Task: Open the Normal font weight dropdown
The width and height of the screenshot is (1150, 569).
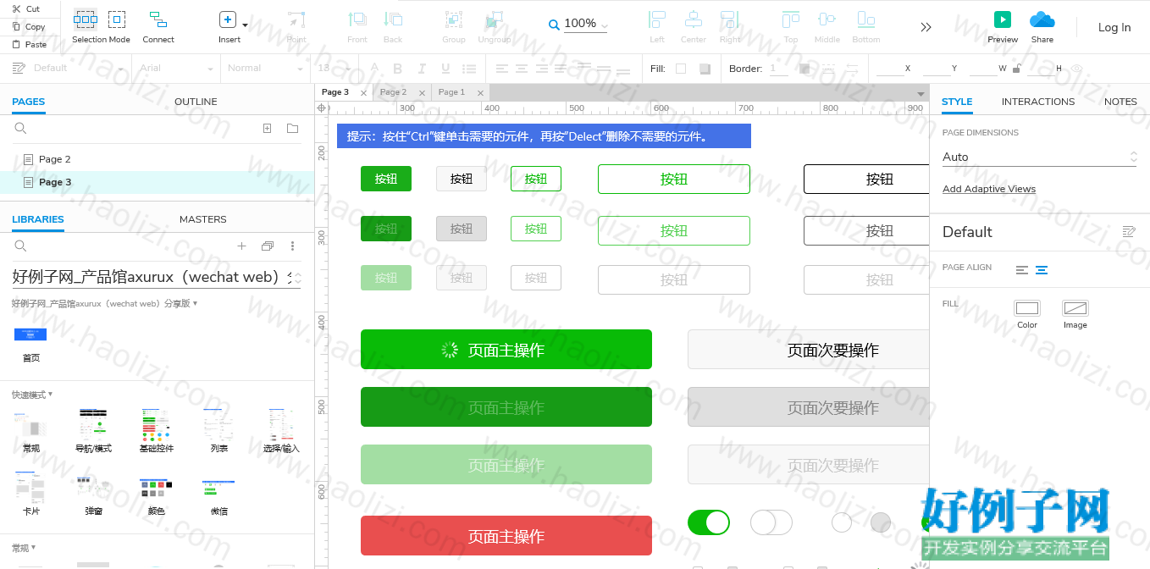Action: (265, 69)
